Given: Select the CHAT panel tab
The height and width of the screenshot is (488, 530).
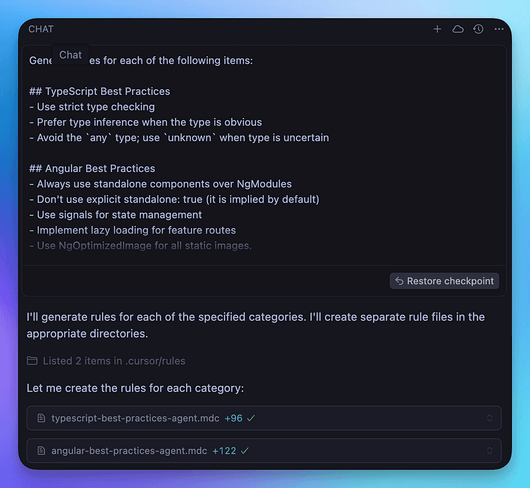Looking at the screenshot, I should 41,29.
